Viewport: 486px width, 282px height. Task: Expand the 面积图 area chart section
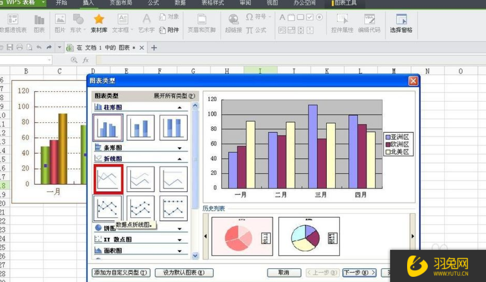point(179,251)
